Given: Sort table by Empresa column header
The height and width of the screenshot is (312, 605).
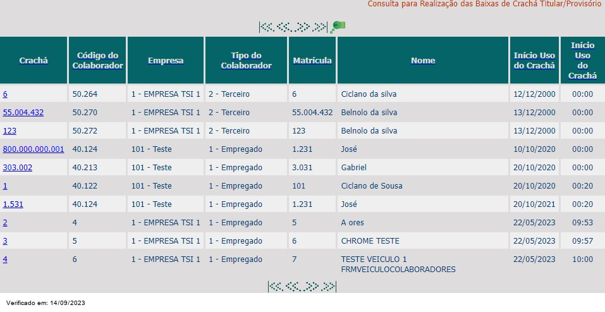Looking at the screenshot, I should [166, 61].
